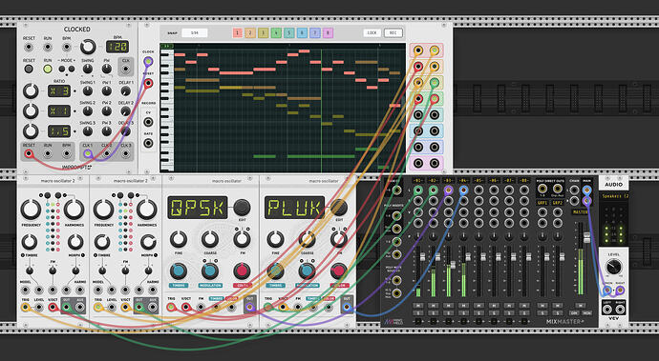Open the Audio device display showing Speakers
This screenshot has height=361, width=659.
tap(614, 196)
